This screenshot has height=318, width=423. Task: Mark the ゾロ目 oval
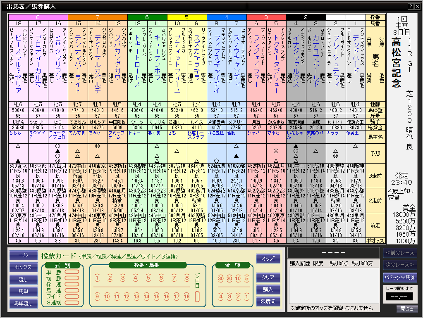(x=197, y=297)
